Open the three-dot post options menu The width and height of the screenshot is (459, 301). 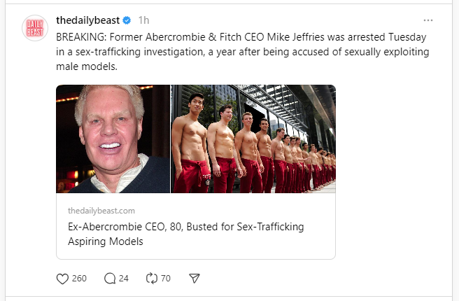coord(428,20)
